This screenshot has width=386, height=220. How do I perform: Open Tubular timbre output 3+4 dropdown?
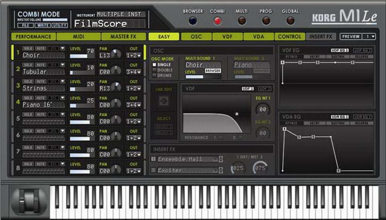coord(134,72)
